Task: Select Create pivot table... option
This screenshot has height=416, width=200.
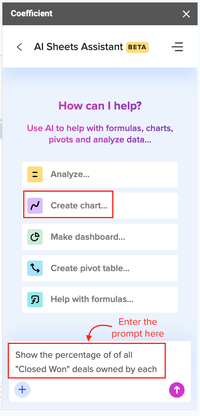Action: [x=100, y=268]
